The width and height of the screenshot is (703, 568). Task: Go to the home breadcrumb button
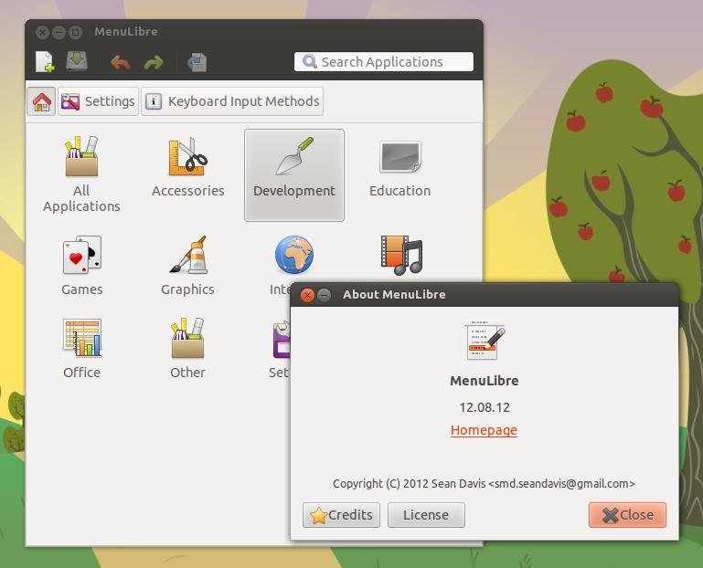coord(41,101)
